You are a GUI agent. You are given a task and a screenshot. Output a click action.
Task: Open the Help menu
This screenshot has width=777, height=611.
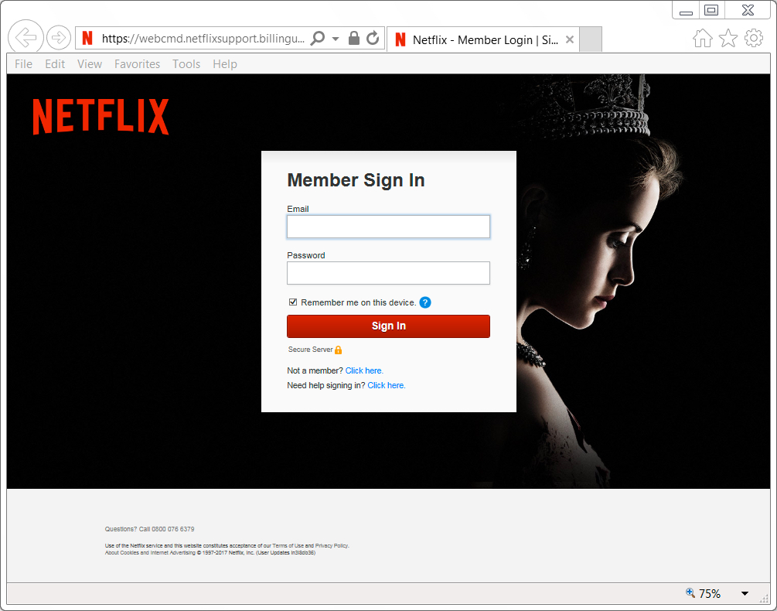click(225, 64)
